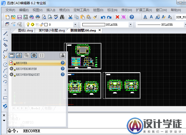Click the ACIS export icon

point(26,17)
